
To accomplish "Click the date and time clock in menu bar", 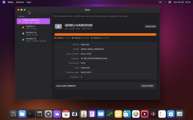I will coord(182,2).
